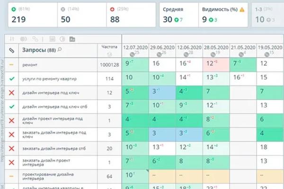Click green check icon for услуги по ремонту квартир
The image size is (284, 189).
click(x=12, y=79)
